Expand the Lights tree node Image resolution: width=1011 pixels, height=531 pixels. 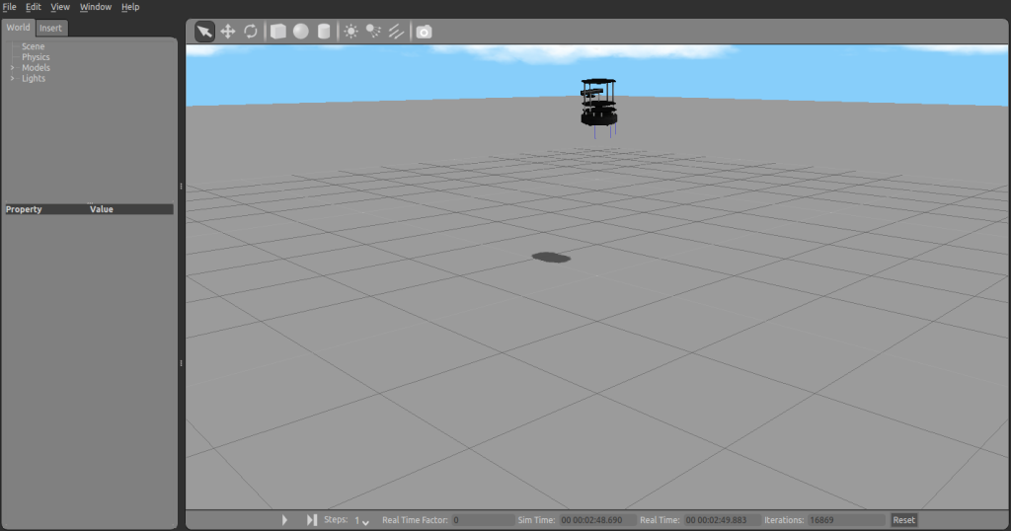click(12, 79)
